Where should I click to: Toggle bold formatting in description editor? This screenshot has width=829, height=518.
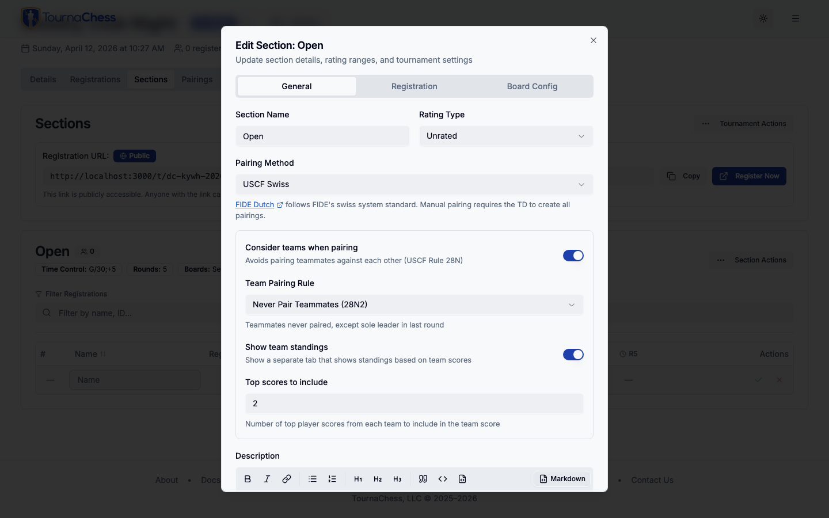248,479
